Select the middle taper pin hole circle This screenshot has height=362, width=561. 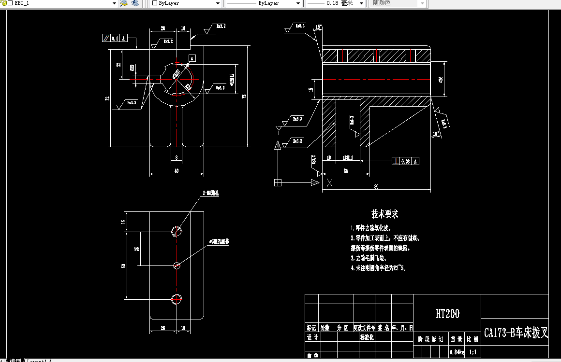click(x=177, y=265)
